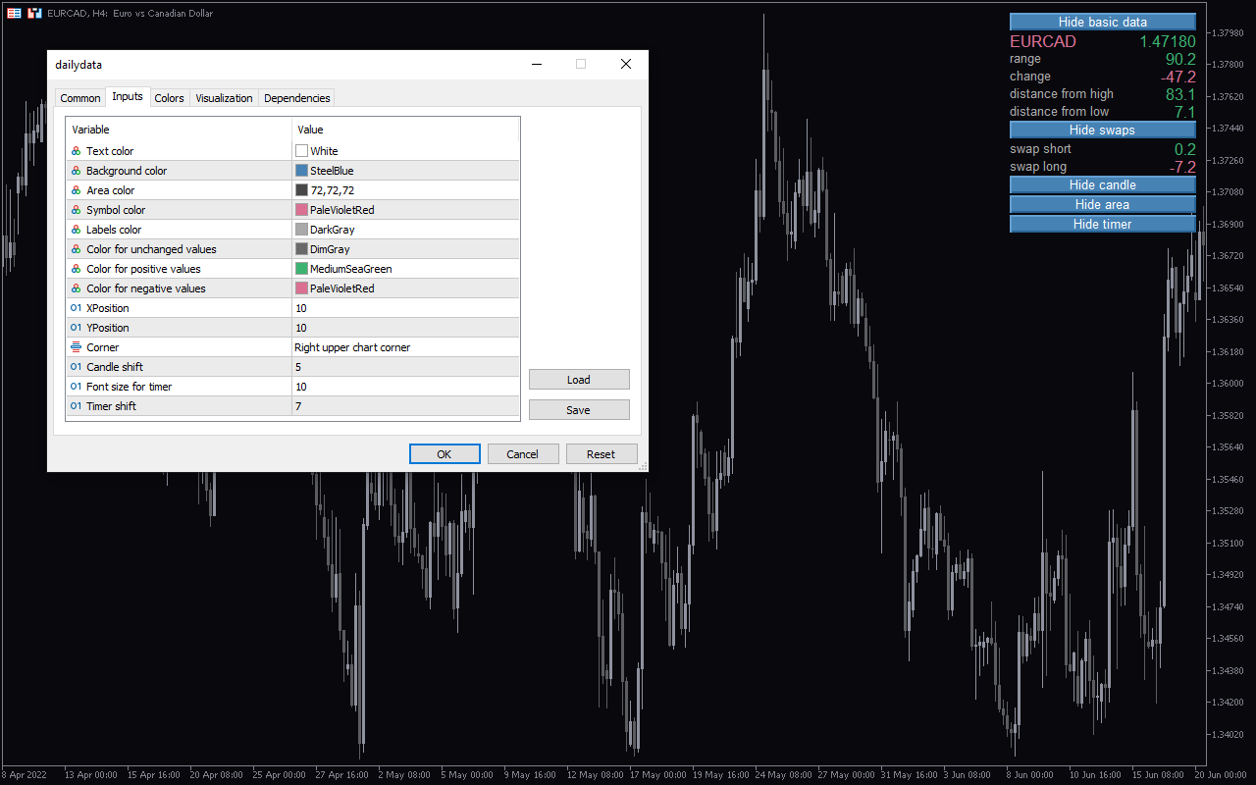Save the input settings with Save
Screen dimensions: 1256x785
click(x=579, y=410)
